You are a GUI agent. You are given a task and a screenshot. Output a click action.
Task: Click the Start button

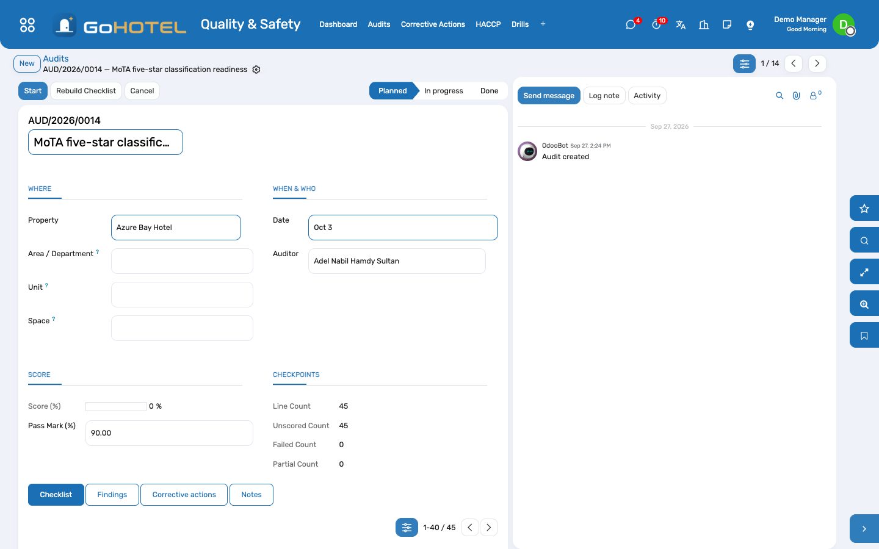(x=33, y=91)
